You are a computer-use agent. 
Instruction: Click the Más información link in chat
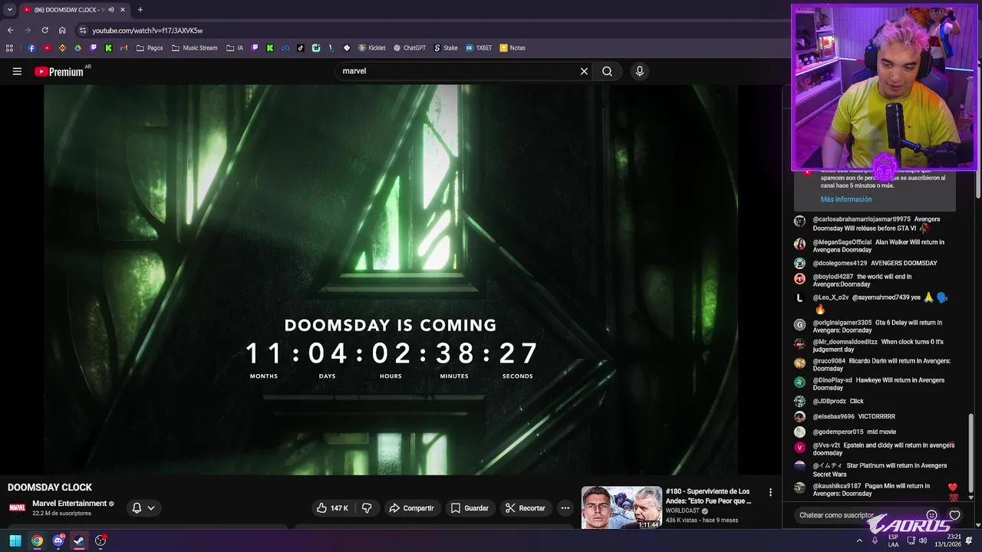tap(845, 199)
